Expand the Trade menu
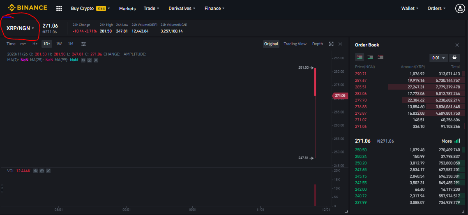This screenshot has width=468, height=215. pos(151,8)
